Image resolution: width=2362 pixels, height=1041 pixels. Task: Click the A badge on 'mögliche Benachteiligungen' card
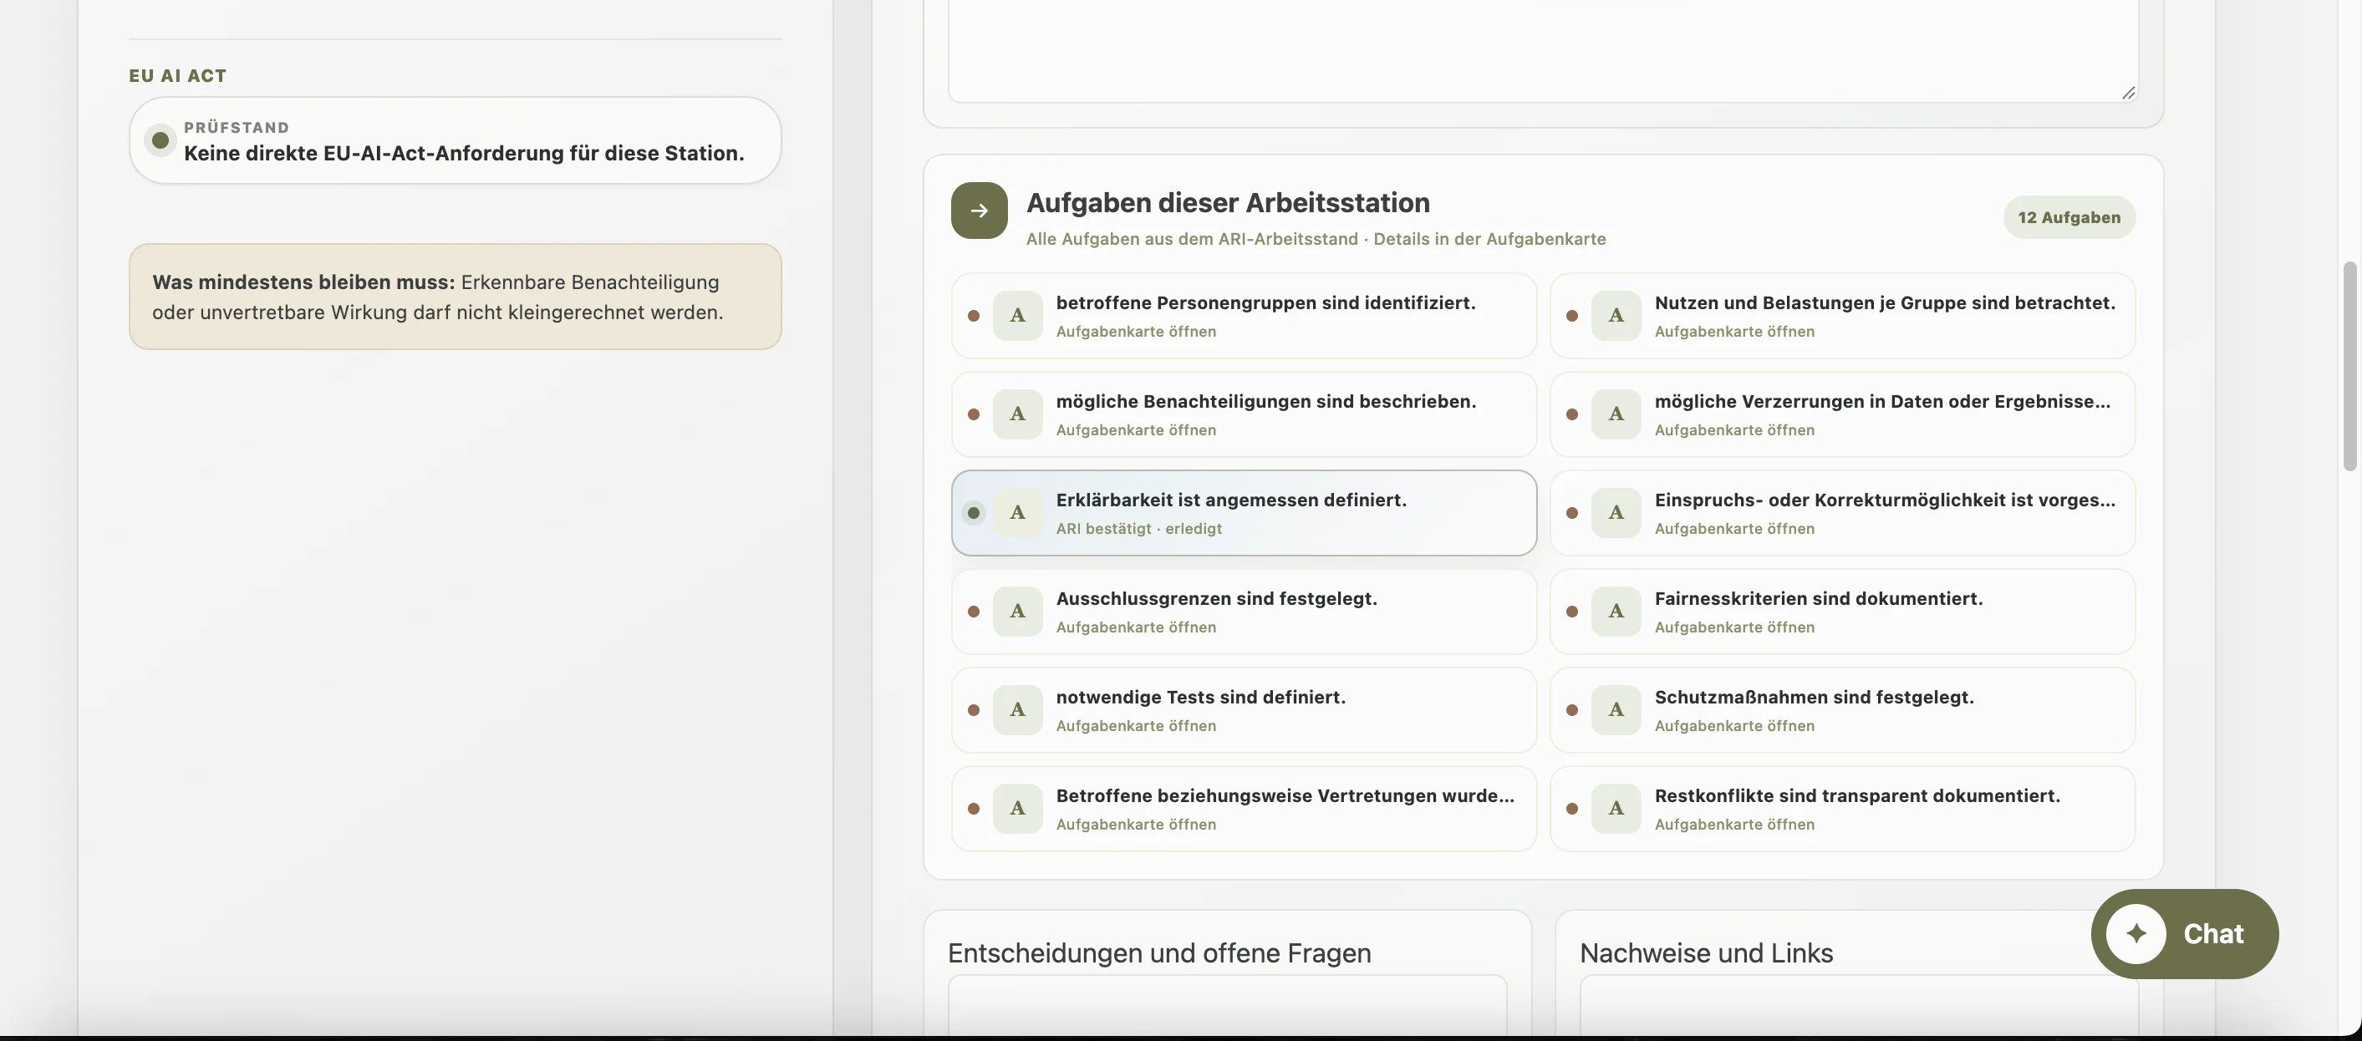pos(1017,414)
